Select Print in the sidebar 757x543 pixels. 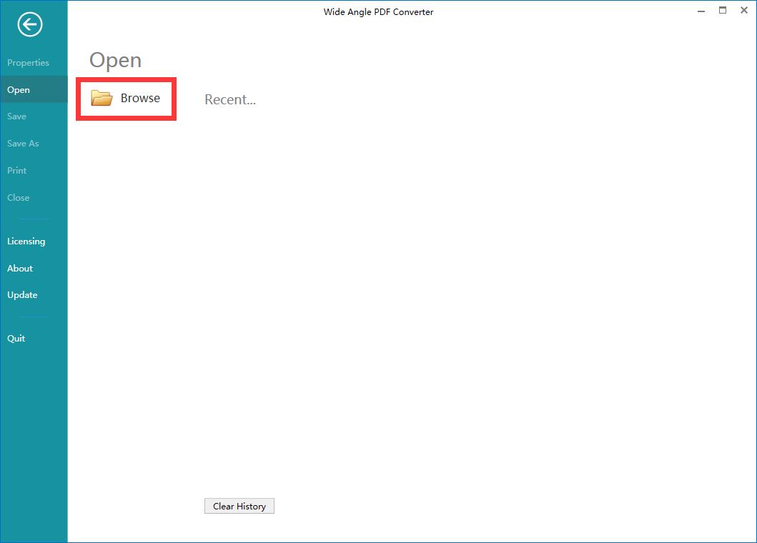[17, 170]
